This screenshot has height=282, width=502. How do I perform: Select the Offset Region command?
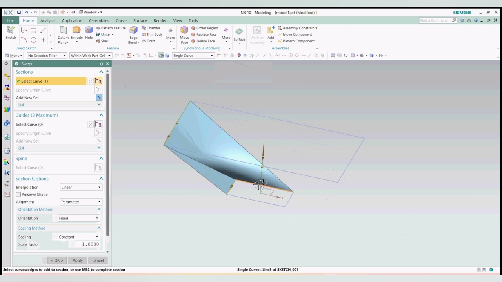tap(204, 28)
